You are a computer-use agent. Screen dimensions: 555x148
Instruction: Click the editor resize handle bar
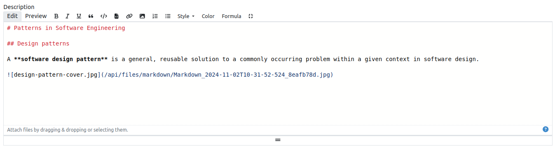[277, 140]
